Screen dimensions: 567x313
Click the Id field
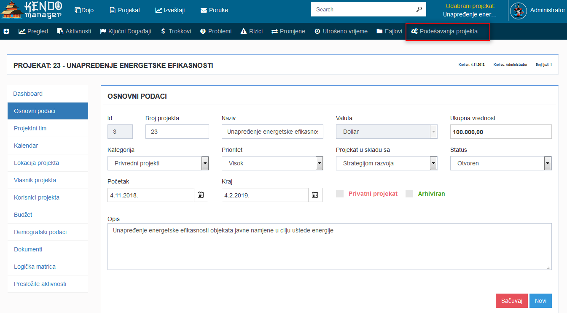(120, 132)
